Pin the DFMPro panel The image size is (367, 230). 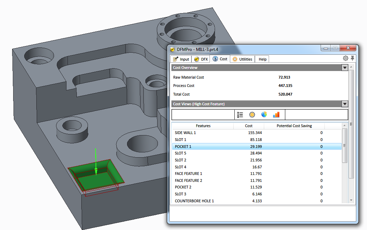coord(352,58)
